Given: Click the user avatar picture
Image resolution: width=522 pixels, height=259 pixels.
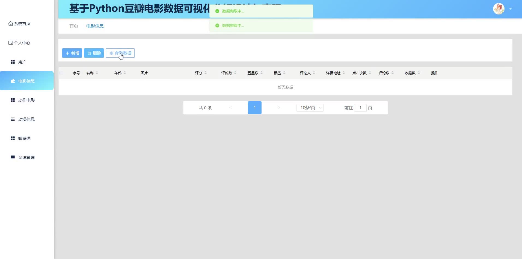Looking at the screenshot, I should (499, 9).
